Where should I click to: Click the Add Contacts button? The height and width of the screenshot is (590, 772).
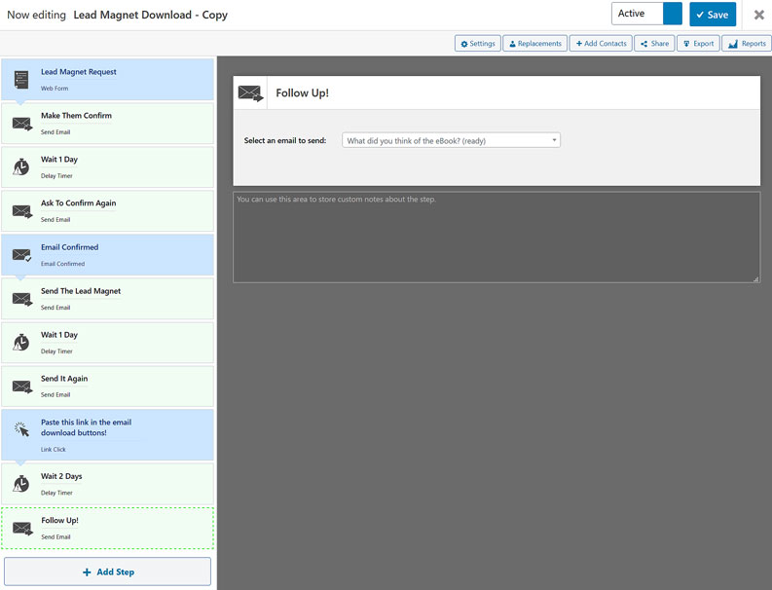pyautogui.click(x=600, y=44)
